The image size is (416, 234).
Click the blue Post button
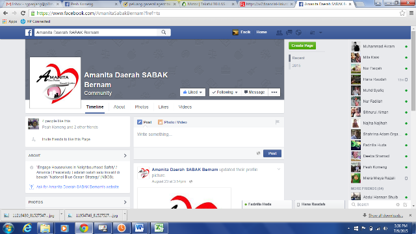[x=272, y=153]
